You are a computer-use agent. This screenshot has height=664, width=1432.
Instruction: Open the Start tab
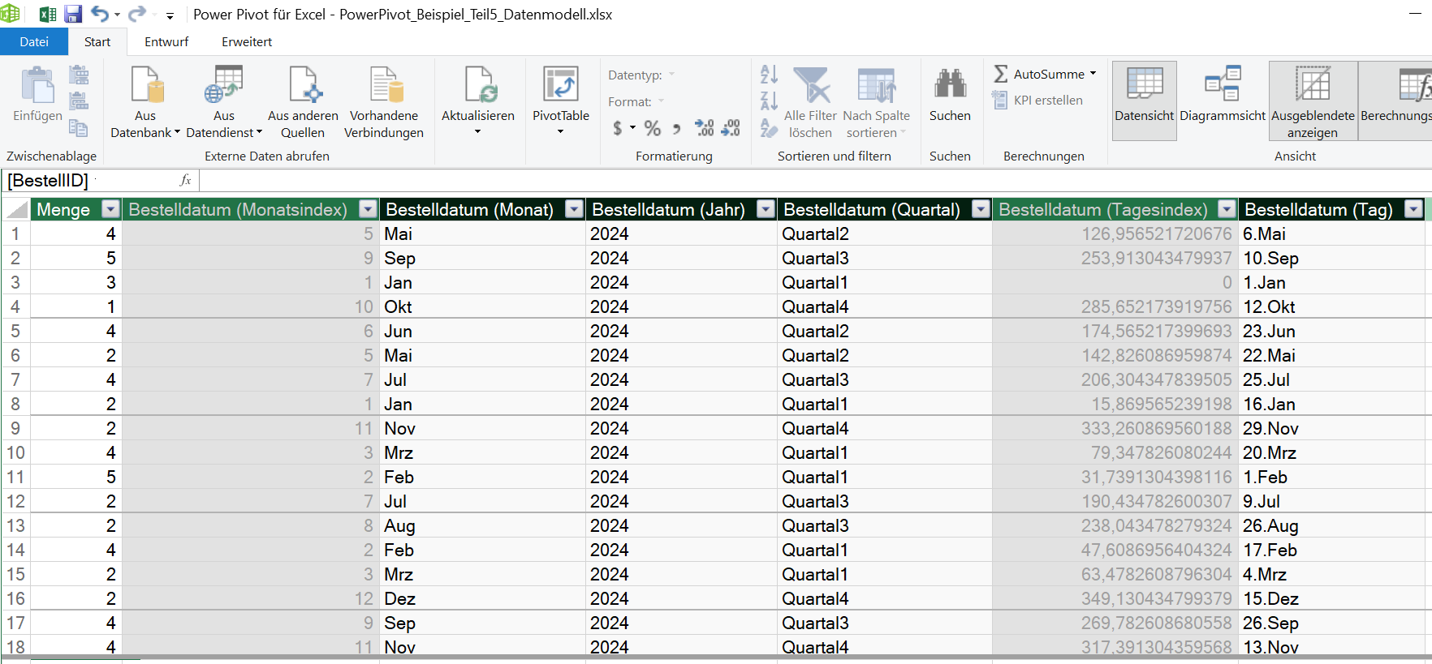click(x=97, y=42)
